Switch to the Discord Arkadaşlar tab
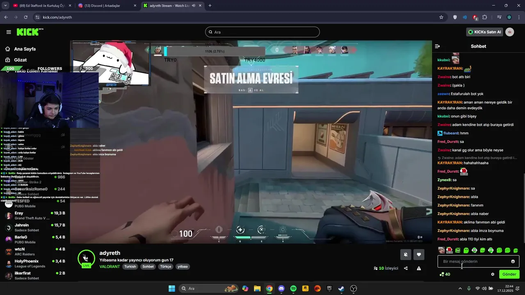The image size is (525, 295). coord(107,6)
